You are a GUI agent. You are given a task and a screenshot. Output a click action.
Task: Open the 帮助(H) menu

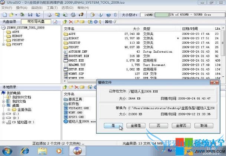tap(83, 8)
